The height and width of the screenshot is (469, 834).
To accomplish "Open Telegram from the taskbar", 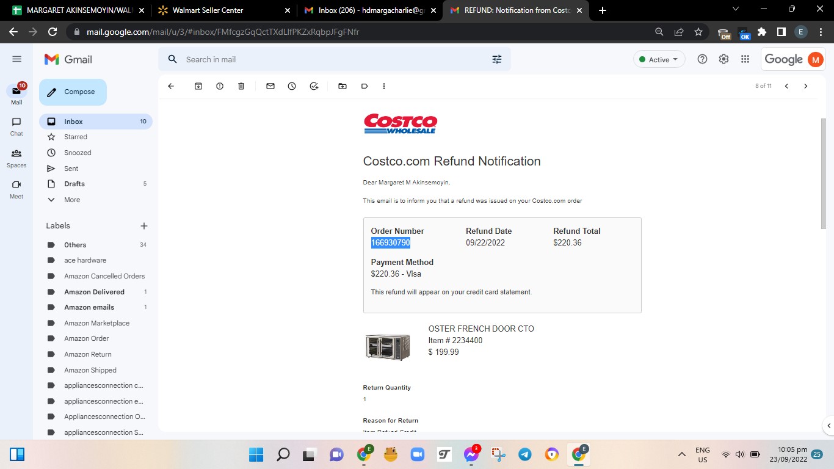I will click(524, 454).
